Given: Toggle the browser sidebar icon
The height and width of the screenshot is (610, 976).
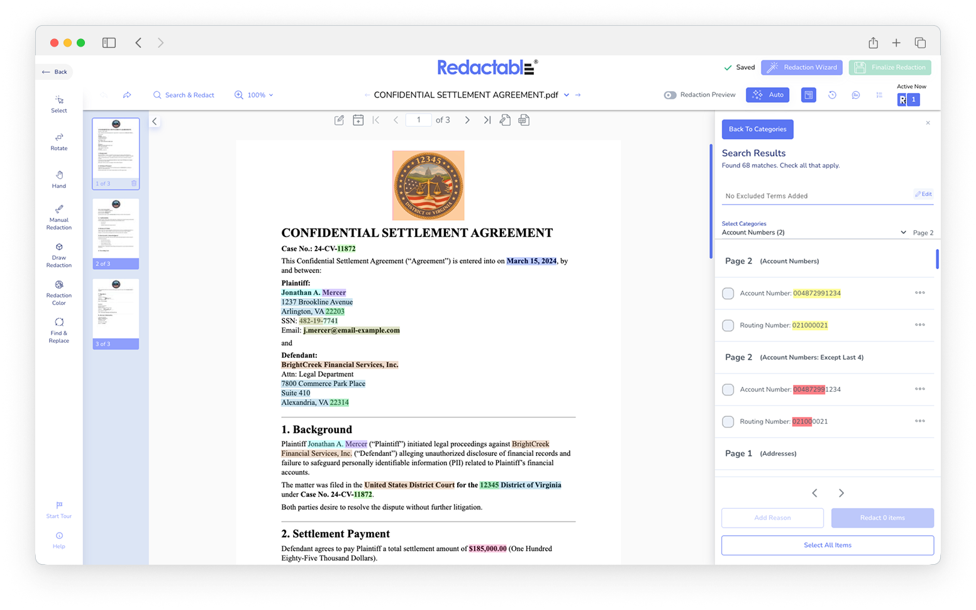Looking at the screenshot, I should click(109, 43).
